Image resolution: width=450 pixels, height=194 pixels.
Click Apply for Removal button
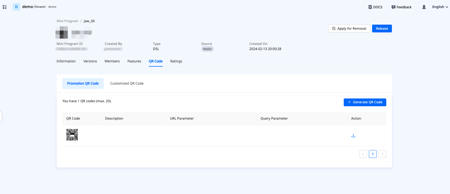[349, 29]
